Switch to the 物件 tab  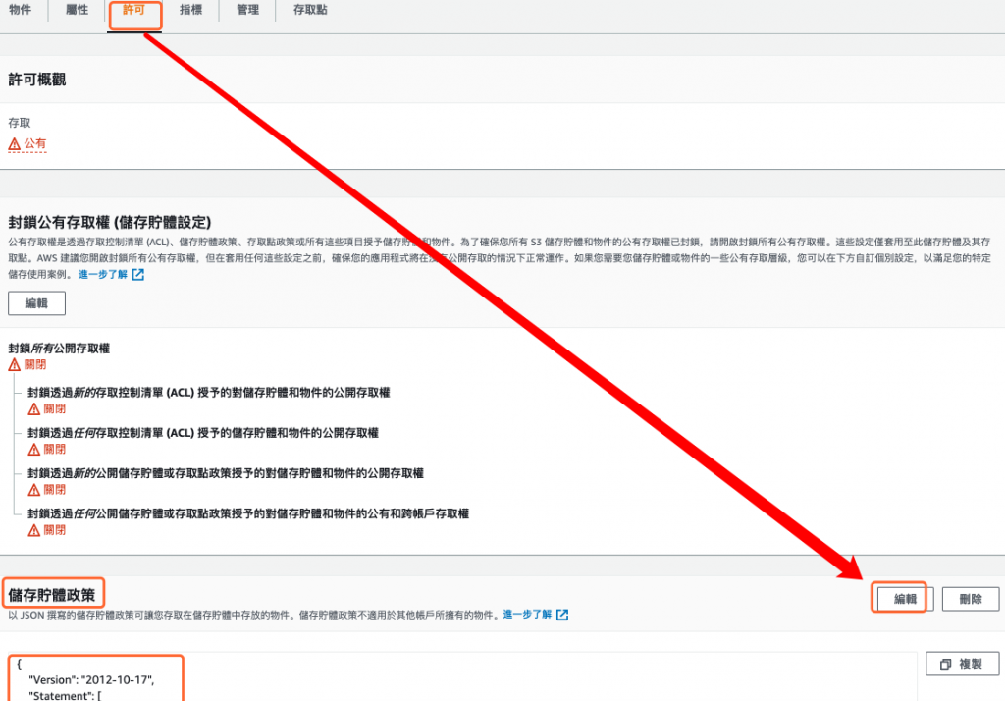click(x=21, y=10)
